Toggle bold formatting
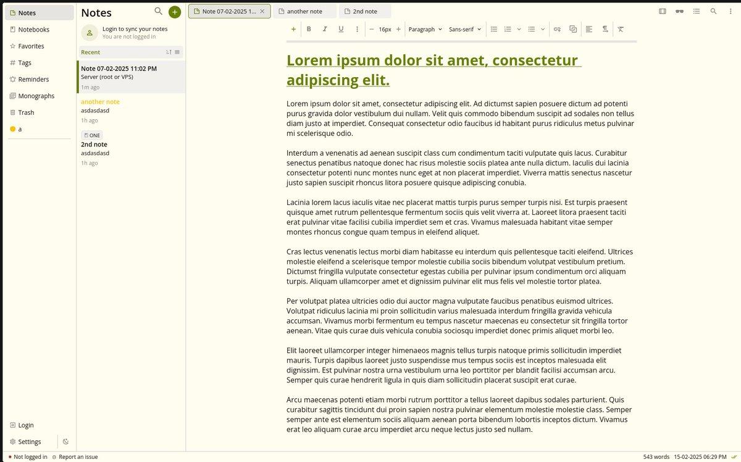This screenshot has height=462, width=741. [x=309, y=29]
